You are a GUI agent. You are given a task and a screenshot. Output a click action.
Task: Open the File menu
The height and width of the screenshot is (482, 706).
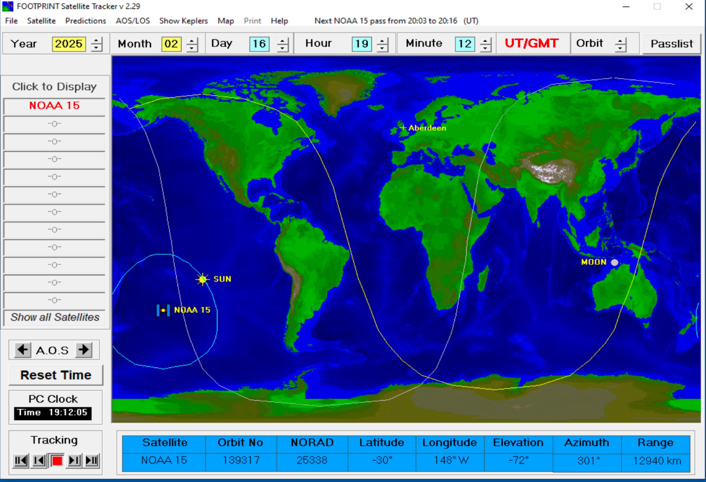11,21
